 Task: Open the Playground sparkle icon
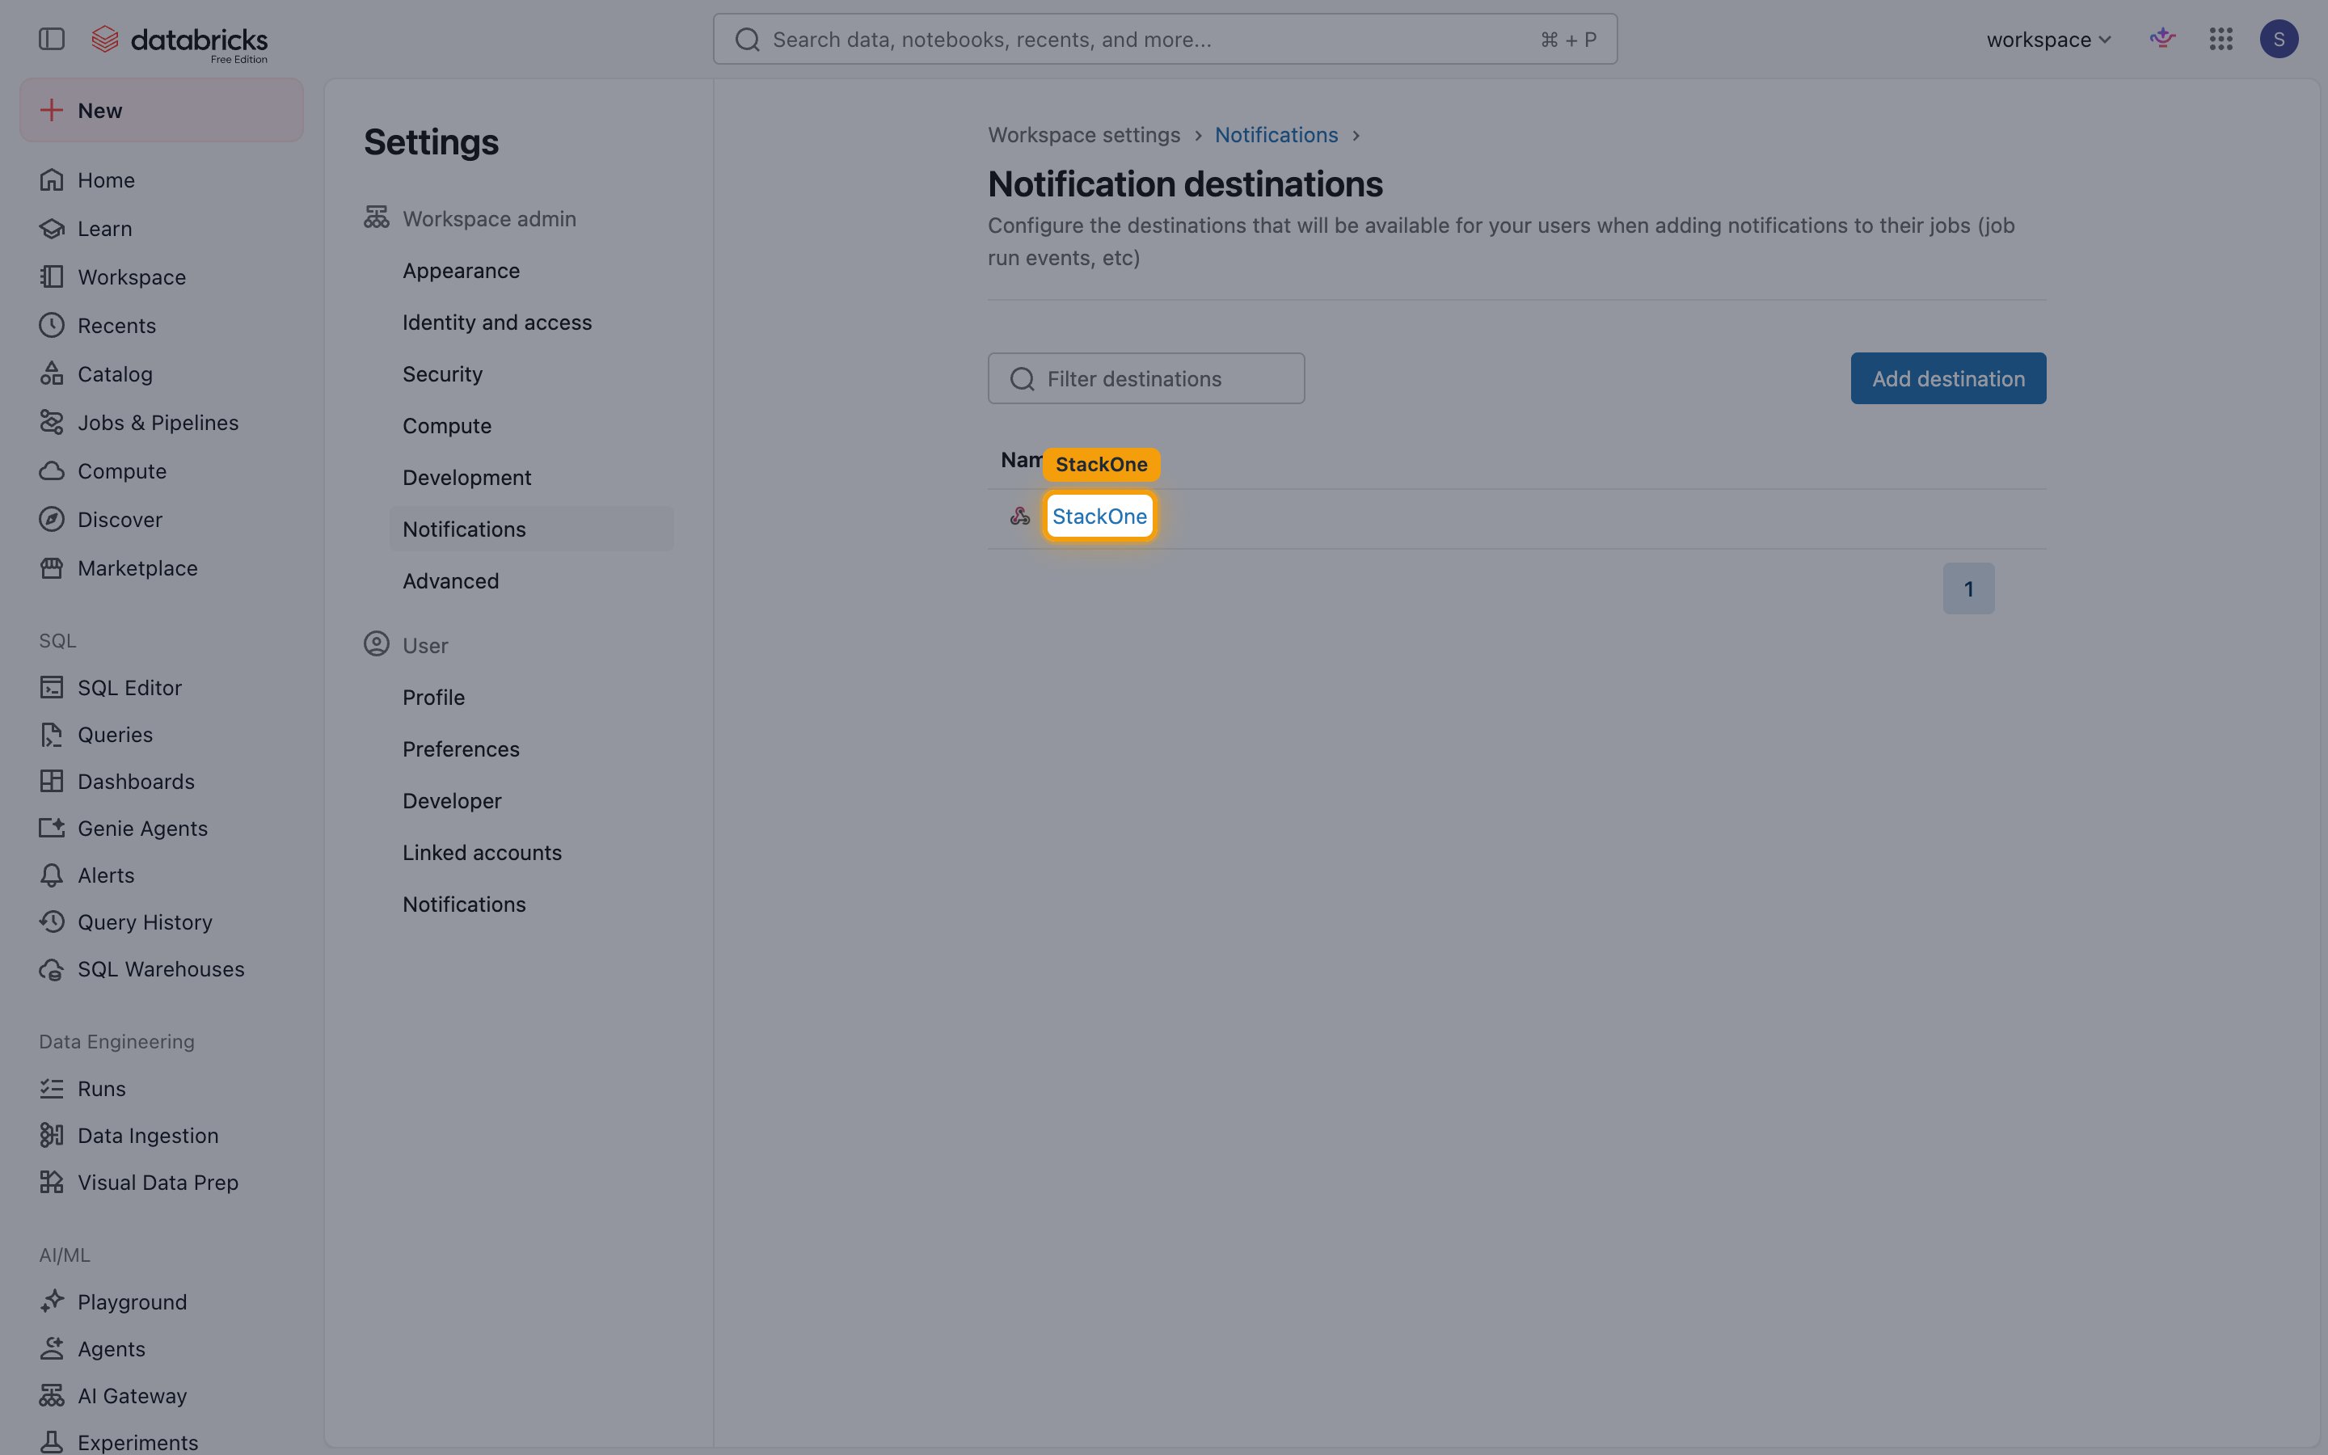[52, 1302]
